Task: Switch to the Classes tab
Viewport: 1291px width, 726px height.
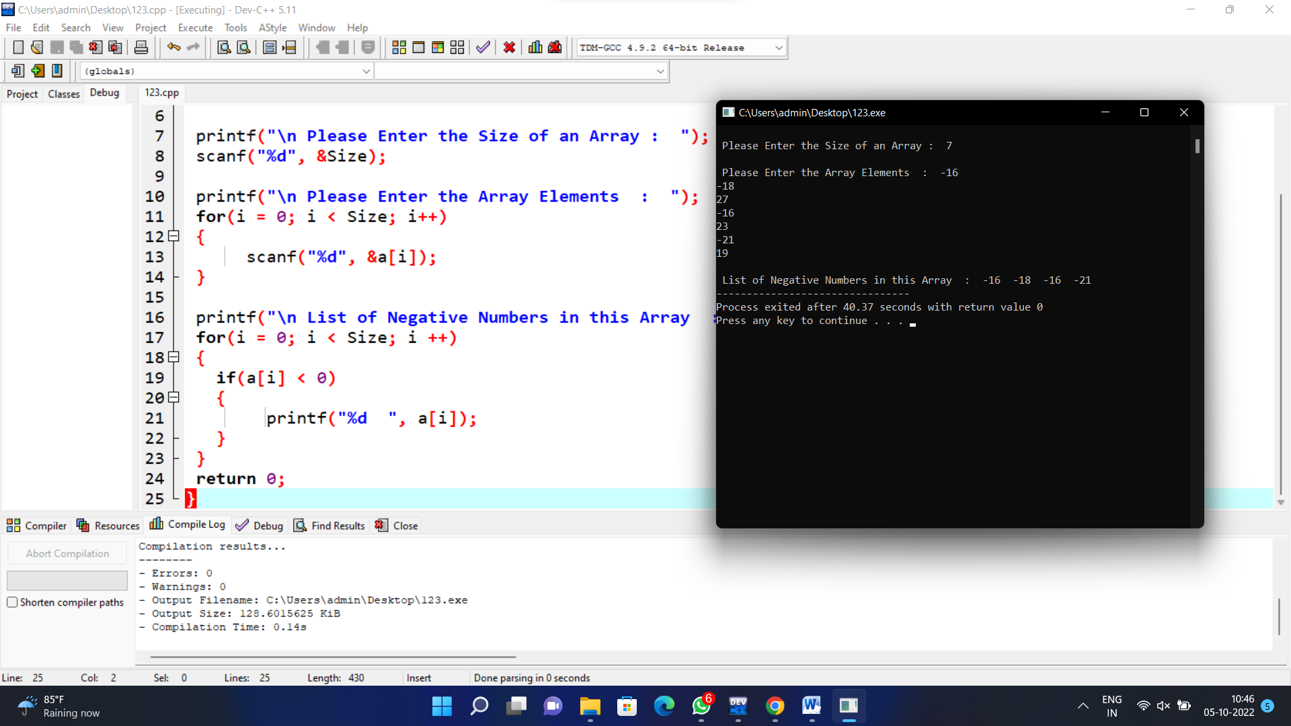Action: click(x=64, y=94)
